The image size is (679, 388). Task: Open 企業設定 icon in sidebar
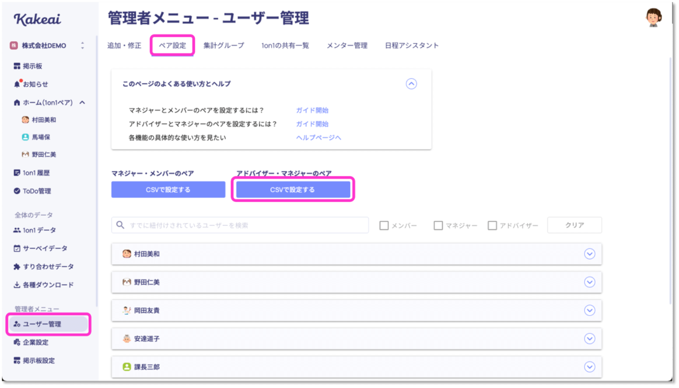(17, 342)
